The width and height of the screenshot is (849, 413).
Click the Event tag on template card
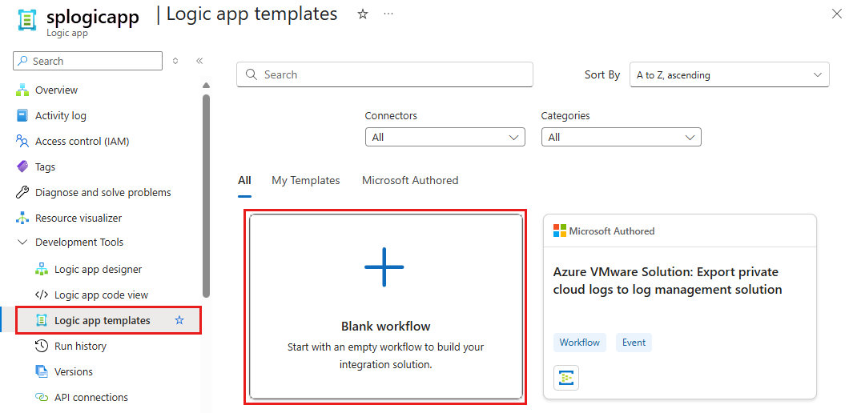point(634,343)
